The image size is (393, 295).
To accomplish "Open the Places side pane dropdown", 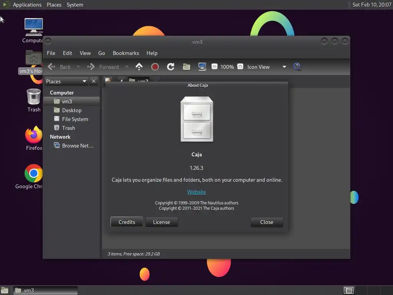I will (66, 81).
